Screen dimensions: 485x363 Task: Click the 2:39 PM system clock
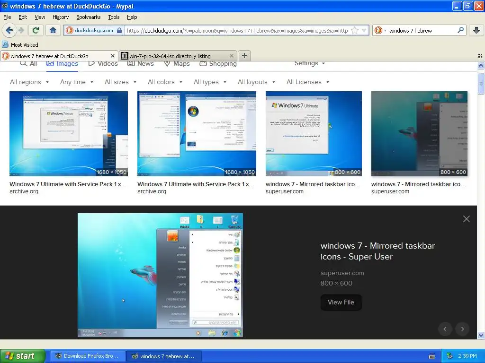click(x=467, y=356)
